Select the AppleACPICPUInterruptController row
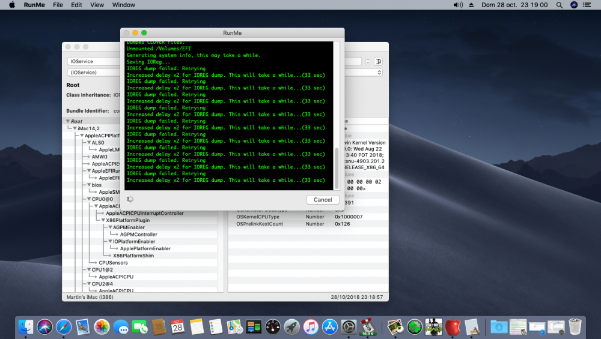 coord(145,213)
